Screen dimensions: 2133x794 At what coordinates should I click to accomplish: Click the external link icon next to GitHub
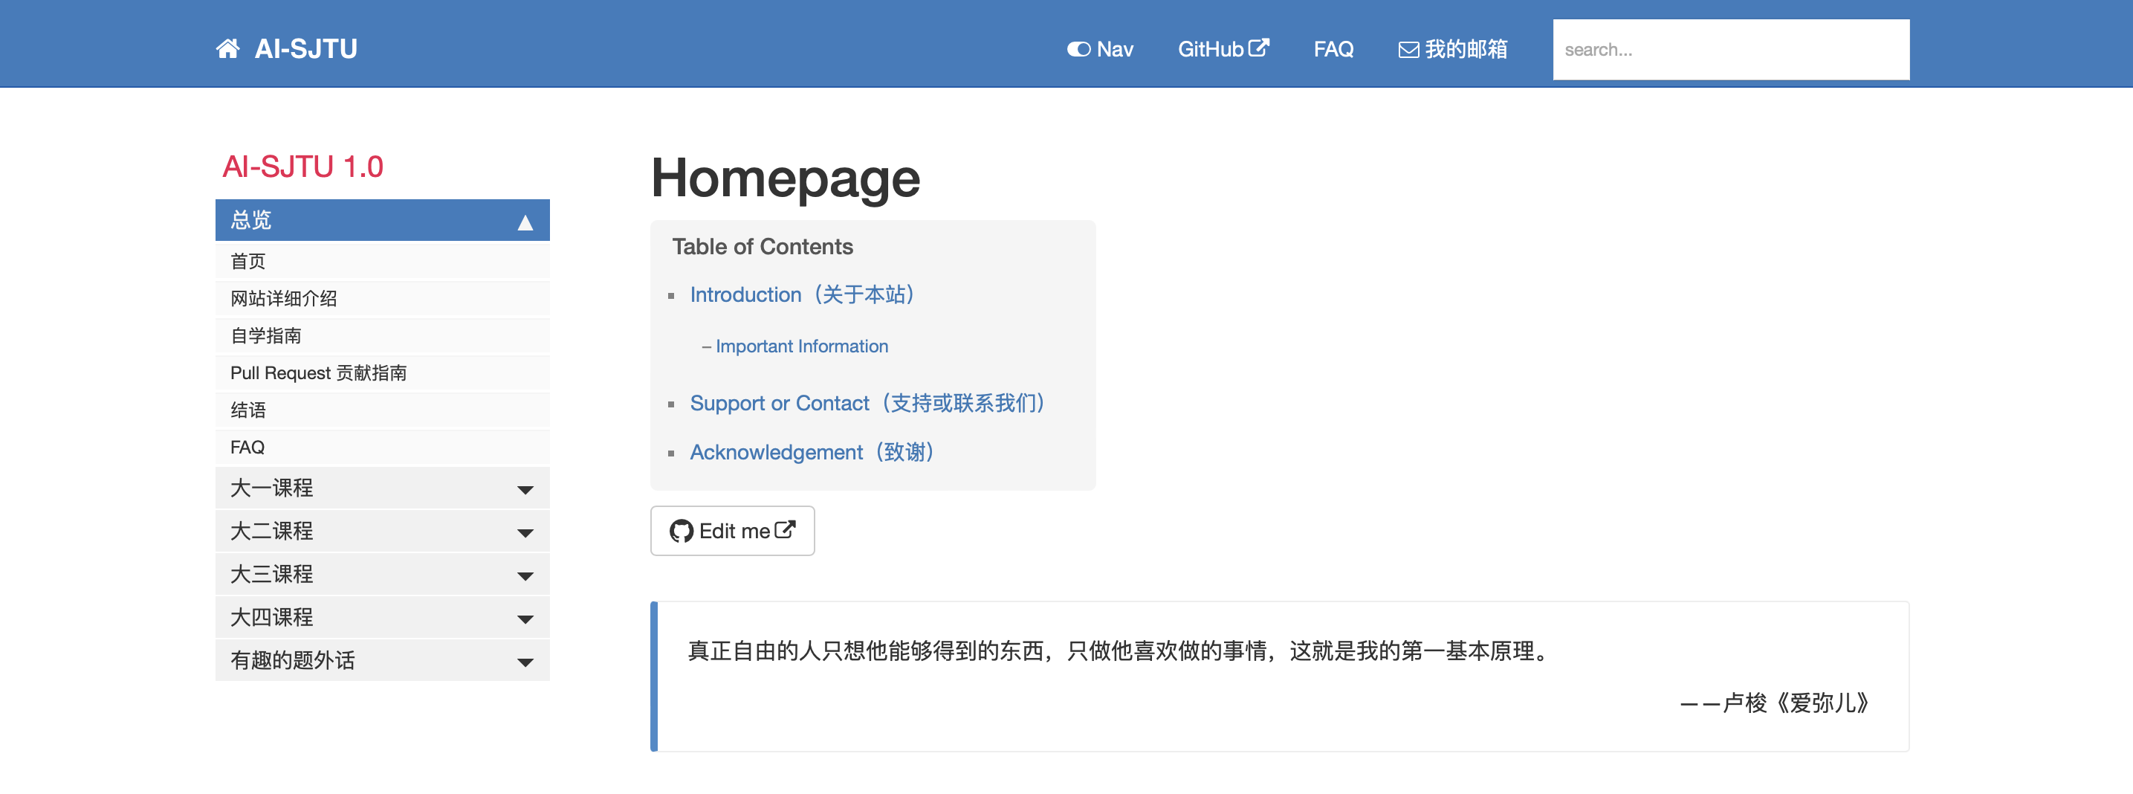point(1258,48)
